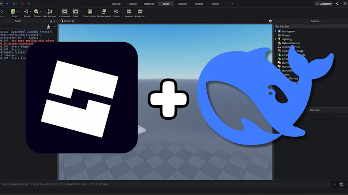Click the ReplicatedFirst service icon
The height and width of the screenshot is (195, 348).
[279, 47]
